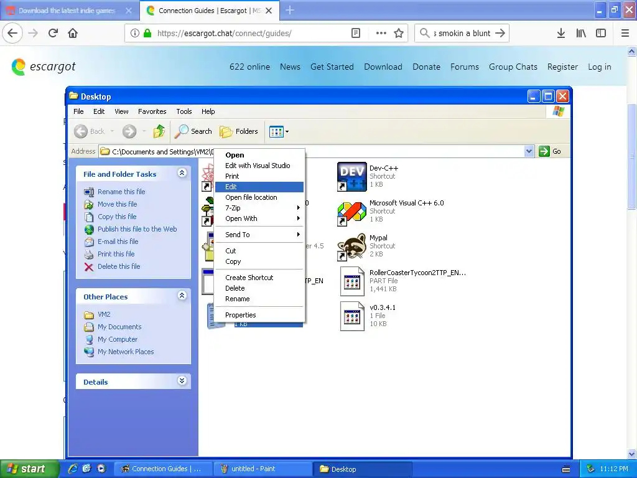The width and height of the screenshot is (637, 478).
Task: Click Rename this file task
Action: click(114, 192)
